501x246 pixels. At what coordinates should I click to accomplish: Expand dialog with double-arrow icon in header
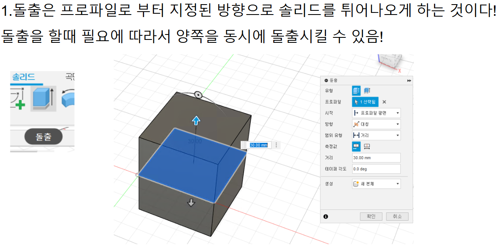tap(409, 80)
